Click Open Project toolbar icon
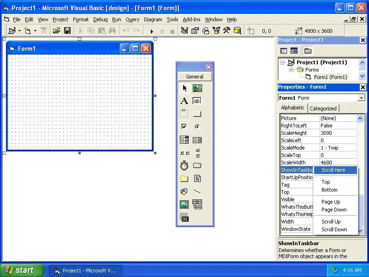The width and height of the screenshot is (369, 277). coord(57,30)
